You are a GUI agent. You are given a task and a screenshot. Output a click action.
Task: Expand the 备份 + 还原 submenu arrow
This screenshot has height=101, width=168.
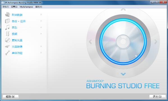tap(41, 21)
